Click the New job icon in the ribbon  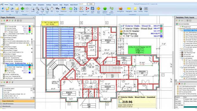pos(3,9)
